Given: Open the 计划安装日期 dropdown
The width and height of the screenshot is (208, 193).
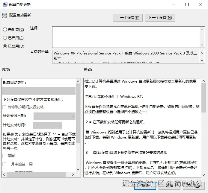Looking at the screenshot, I should (55, 116).
